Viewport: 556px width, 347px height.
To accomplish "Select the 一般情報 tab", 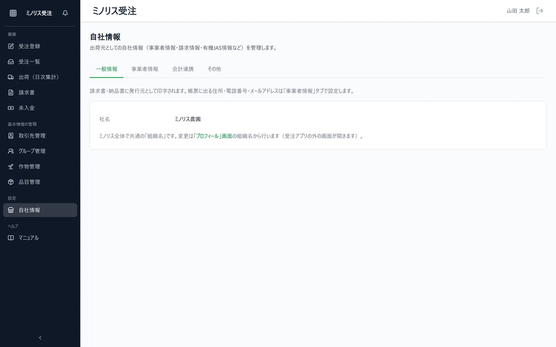I will pyautogui.click(x=107, y=69).
